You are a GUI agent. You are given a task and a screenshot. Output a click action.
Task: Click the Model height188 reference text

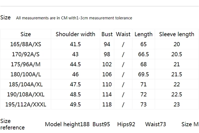click(x=67, y=124)
